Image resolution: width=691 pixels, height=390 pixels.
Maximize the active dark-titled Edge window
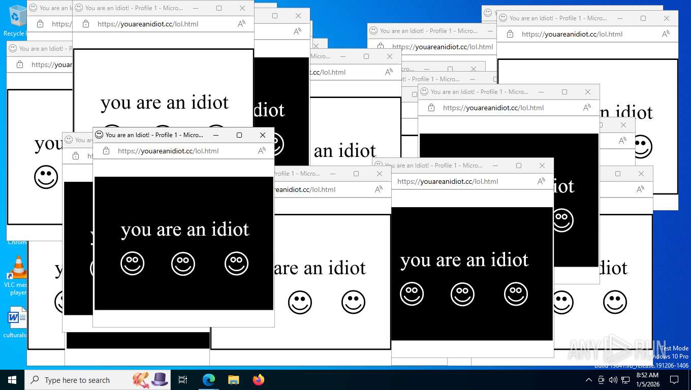coord(239,135)
